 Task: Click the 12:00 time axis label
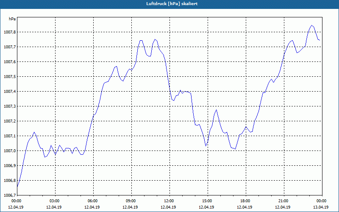click(169, 201)
